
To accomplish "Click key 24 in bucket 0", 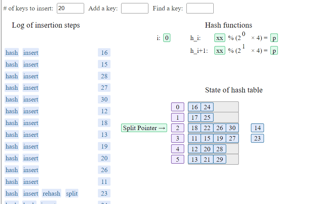I will (207, 107).
